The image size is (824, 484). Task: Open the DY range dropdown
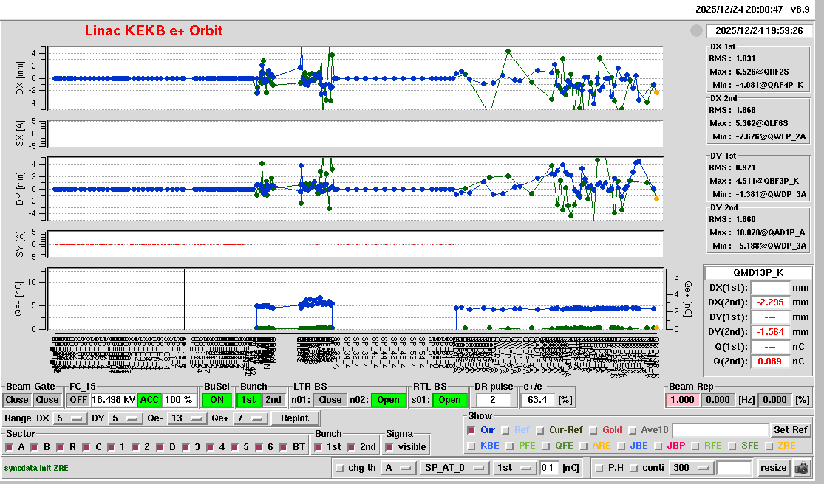pyautogui.click(x=125, y=418)
